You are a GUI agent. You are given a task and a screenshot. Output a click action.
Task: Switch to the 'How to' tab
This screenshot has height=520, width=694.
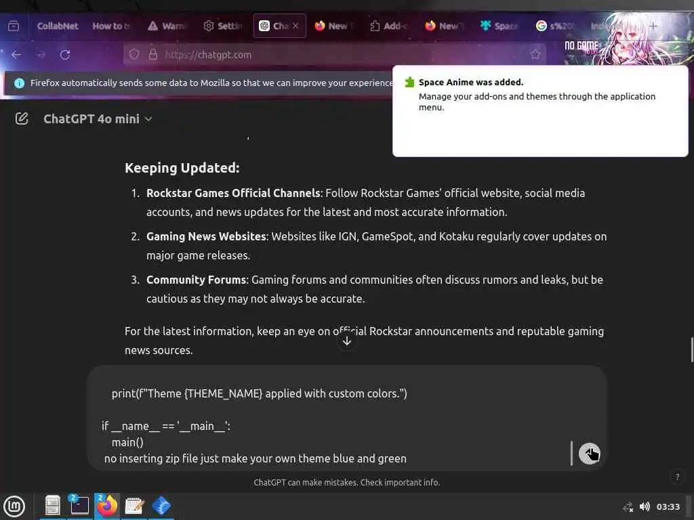pos(111,26)
